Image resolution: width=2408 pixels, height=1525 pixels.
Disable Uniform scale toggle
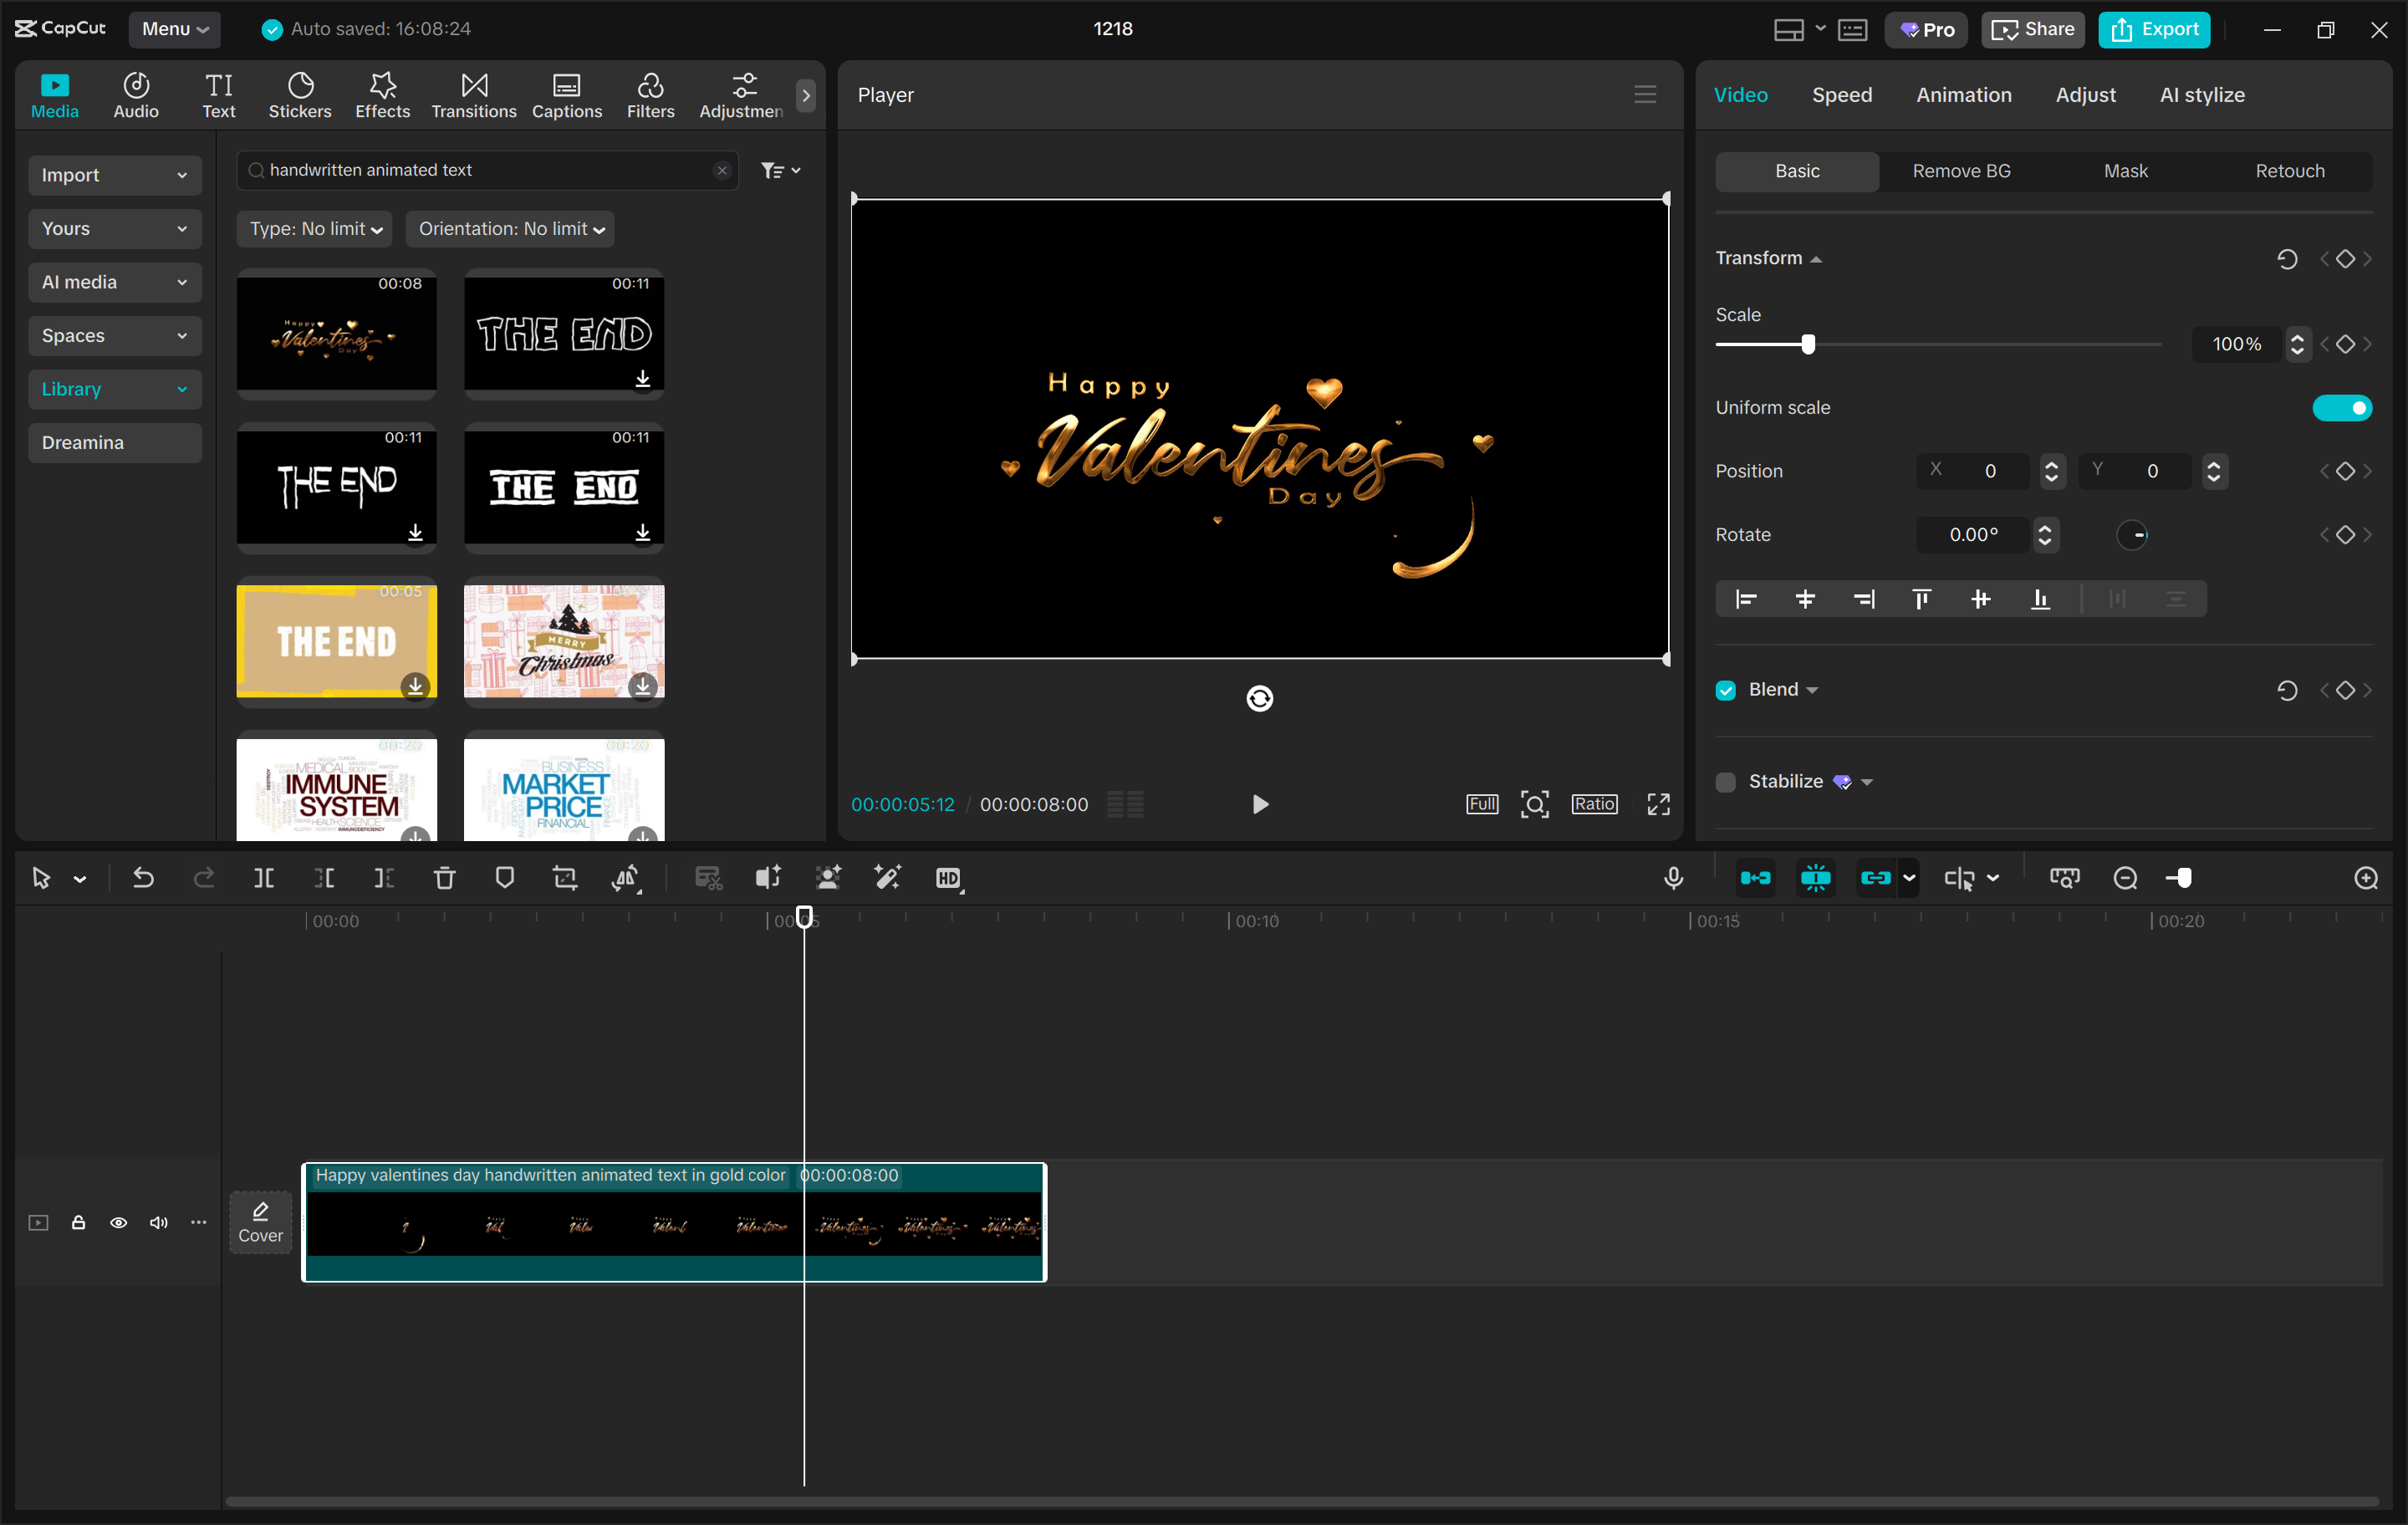[x=2342, y=407]
